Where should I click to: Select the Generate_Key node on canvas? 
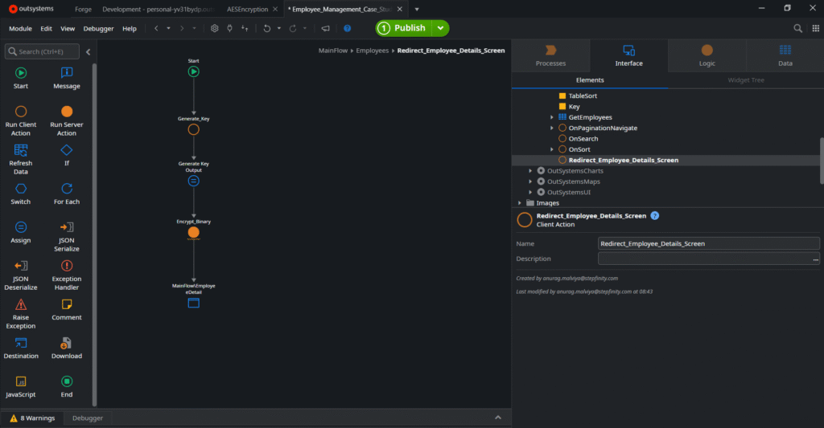click(193, 129)
